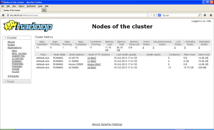Follow the About Apache Hadoop link
The width and height of the screenshot is (214, 130).
pos(107,124)
